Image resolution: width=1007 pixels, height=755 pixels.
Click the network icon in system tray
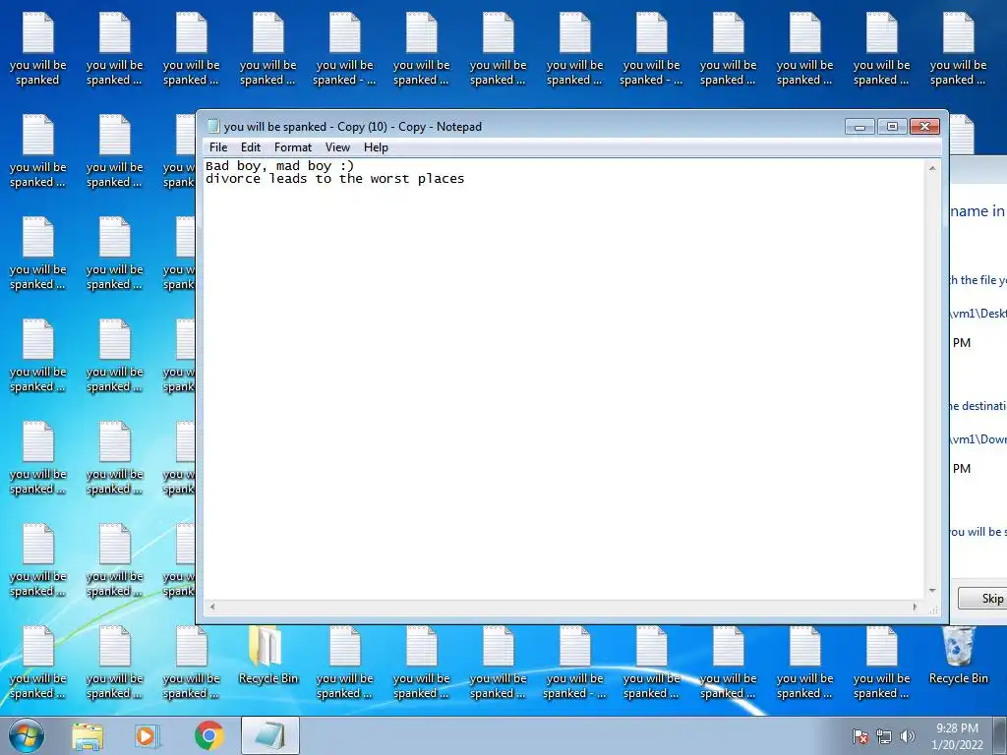[884, 737]
